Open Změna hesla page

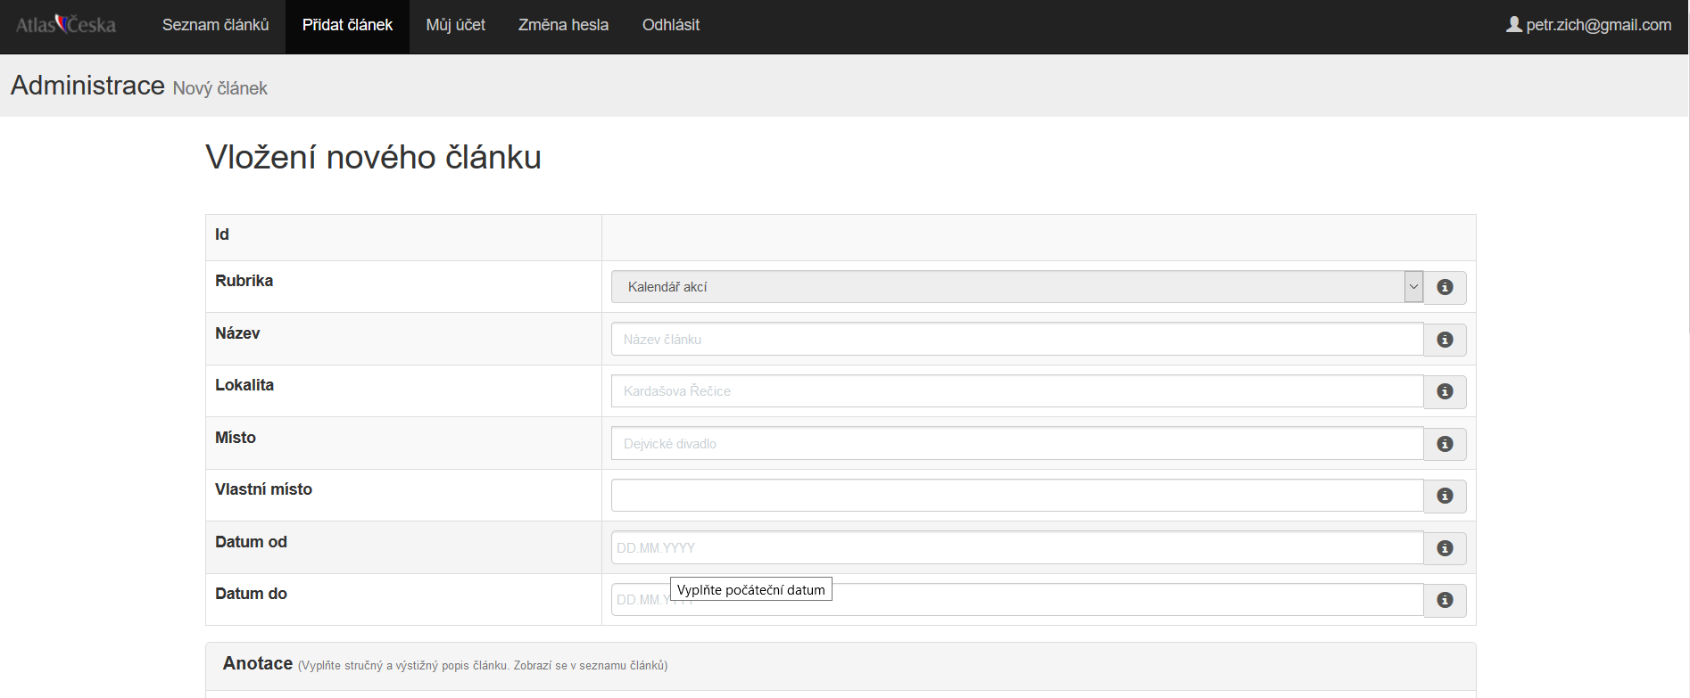click(563, 25)
